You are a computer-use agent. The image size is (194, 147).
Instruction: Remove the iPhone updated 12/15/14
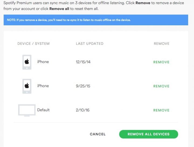point(161,62)
